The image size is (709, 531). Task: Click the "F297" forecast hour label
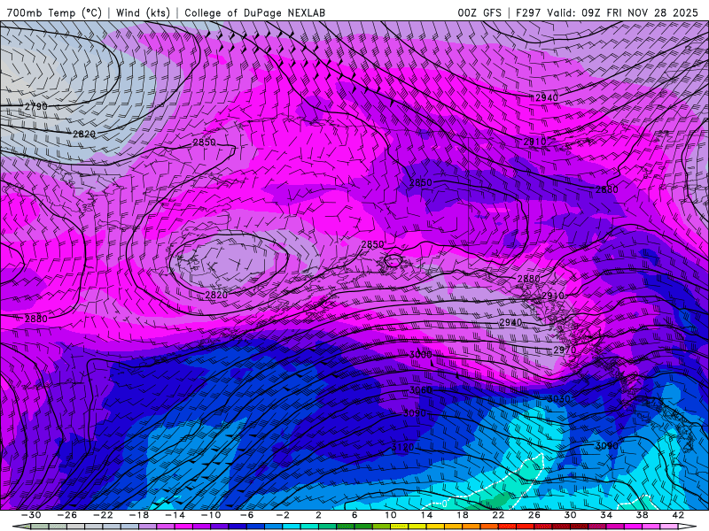(x=528, y=12)
